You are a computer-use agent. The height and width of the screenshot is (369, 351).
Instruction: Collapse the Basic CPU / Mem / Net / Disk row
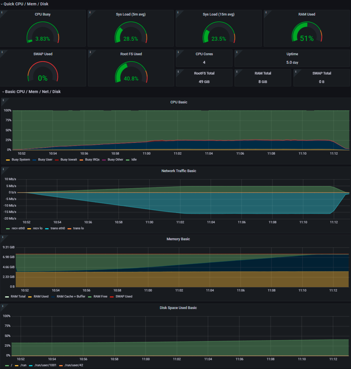click(x=32, y=92)
